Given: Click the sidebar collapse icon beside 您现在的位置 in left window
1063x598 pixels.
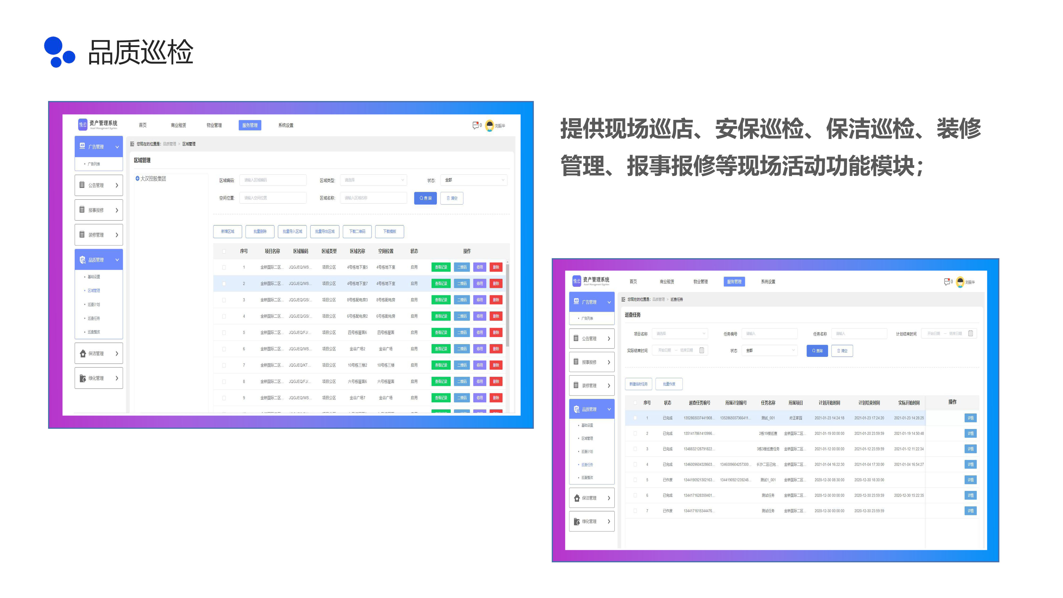Looking at the screenshot, I should pyautogui.click(x=132, y=144).
